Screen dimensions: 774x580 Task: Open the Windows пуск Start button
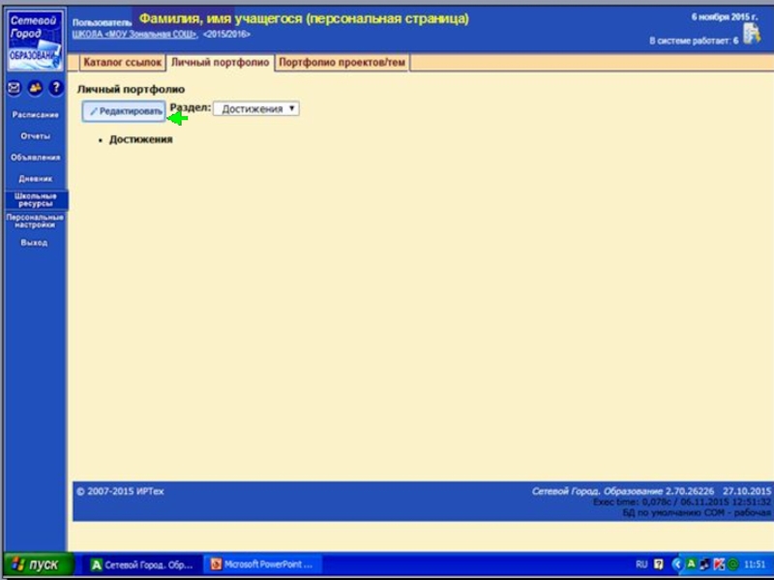pos(37,565)
